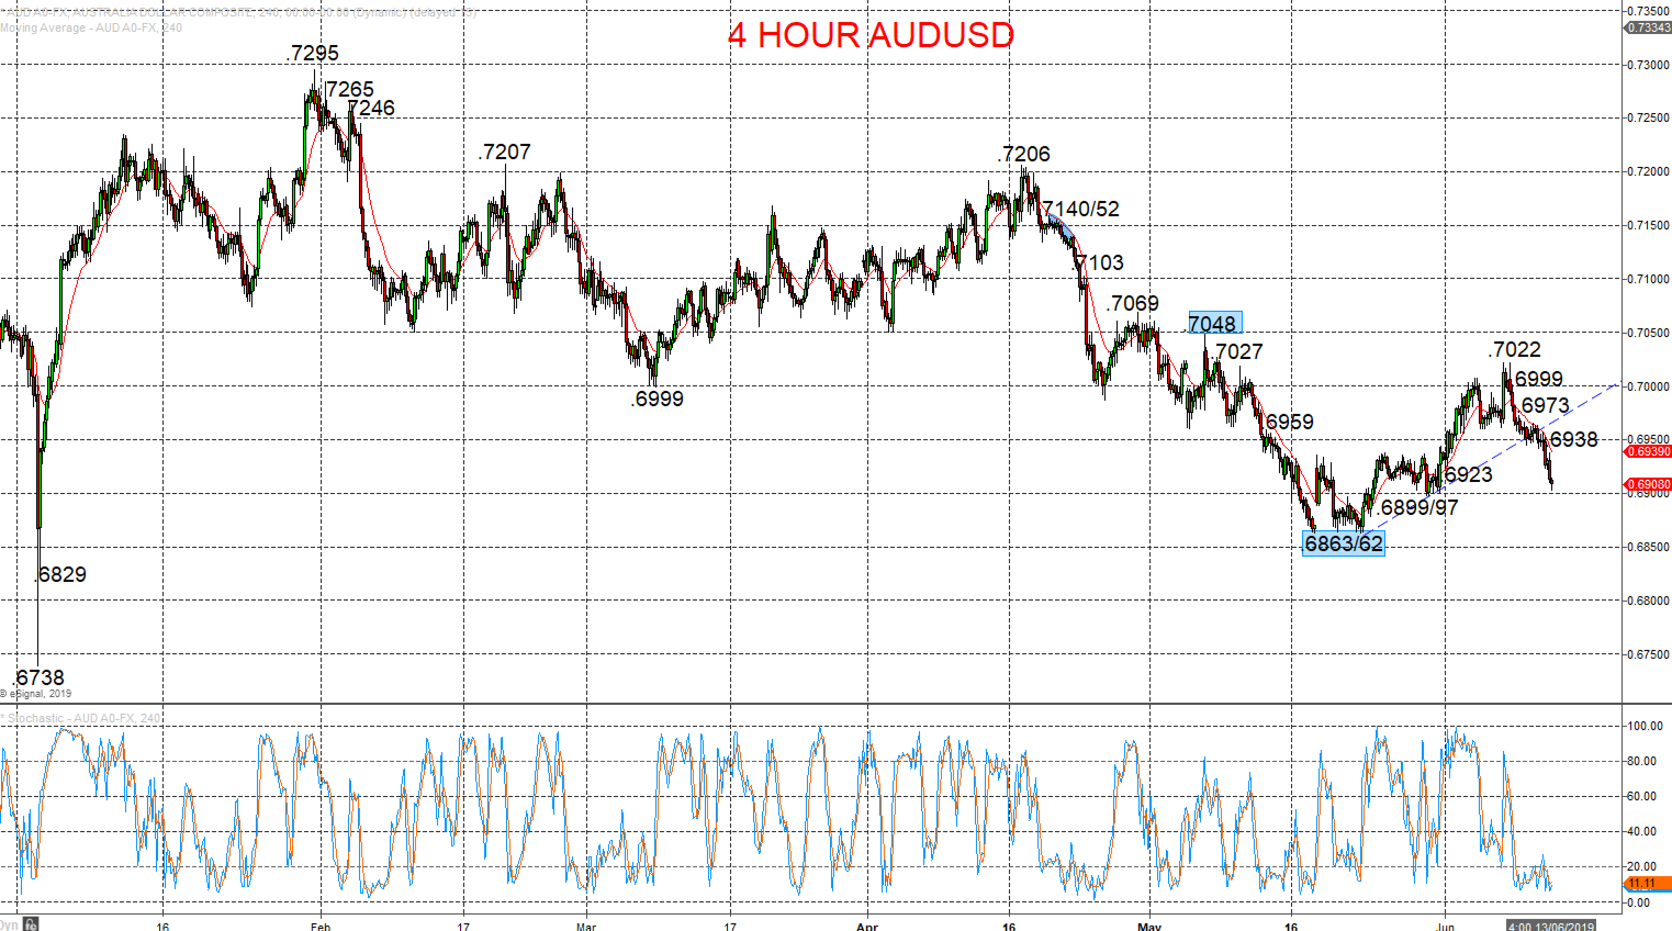This screenshot has width=1672, height=931.
Task: Click the red 0.69390 moving average marker
Action: tap(1647, 451)
